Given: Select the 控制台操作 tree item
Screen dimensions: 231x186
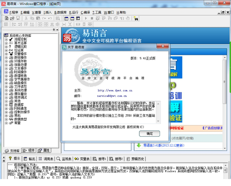Looking at the screenshot, I should point(22,112).
